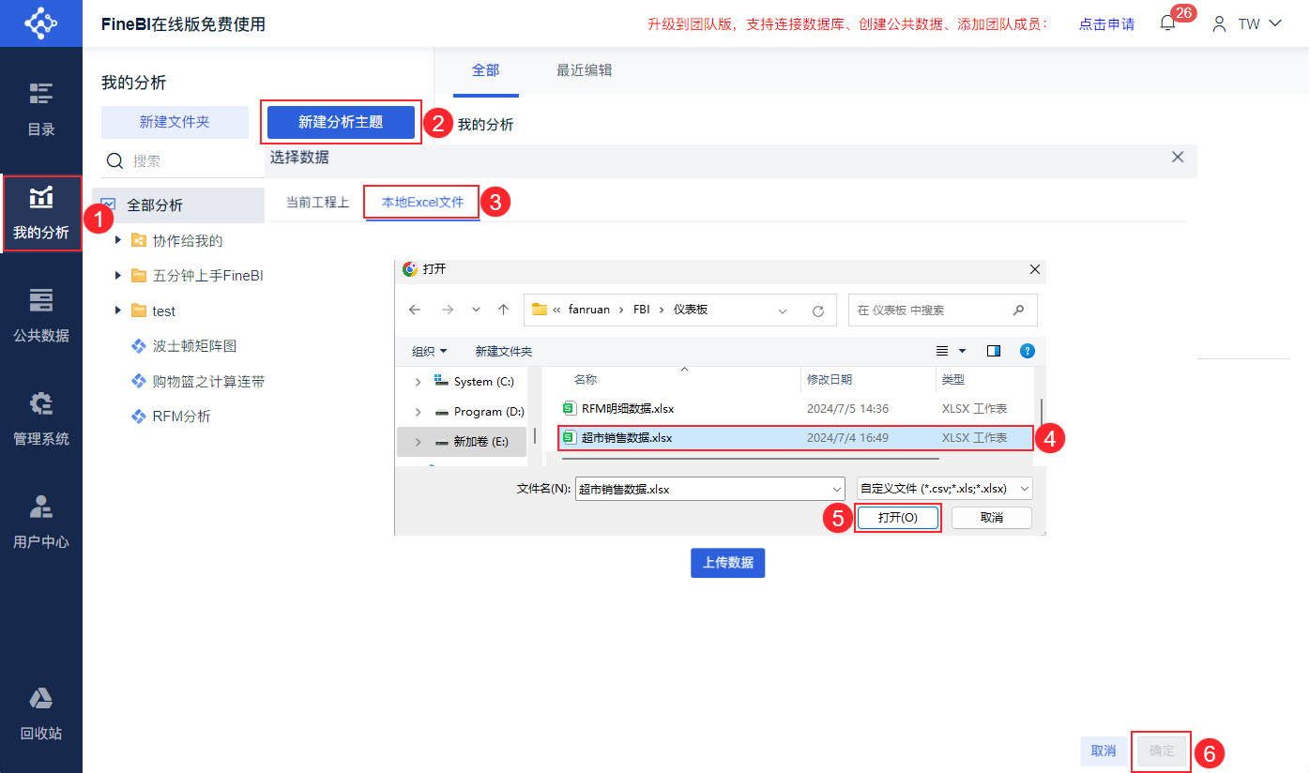1310x773 pixels.
Task: Click 取消 in the file open dialog
Action: coord(992,518)
